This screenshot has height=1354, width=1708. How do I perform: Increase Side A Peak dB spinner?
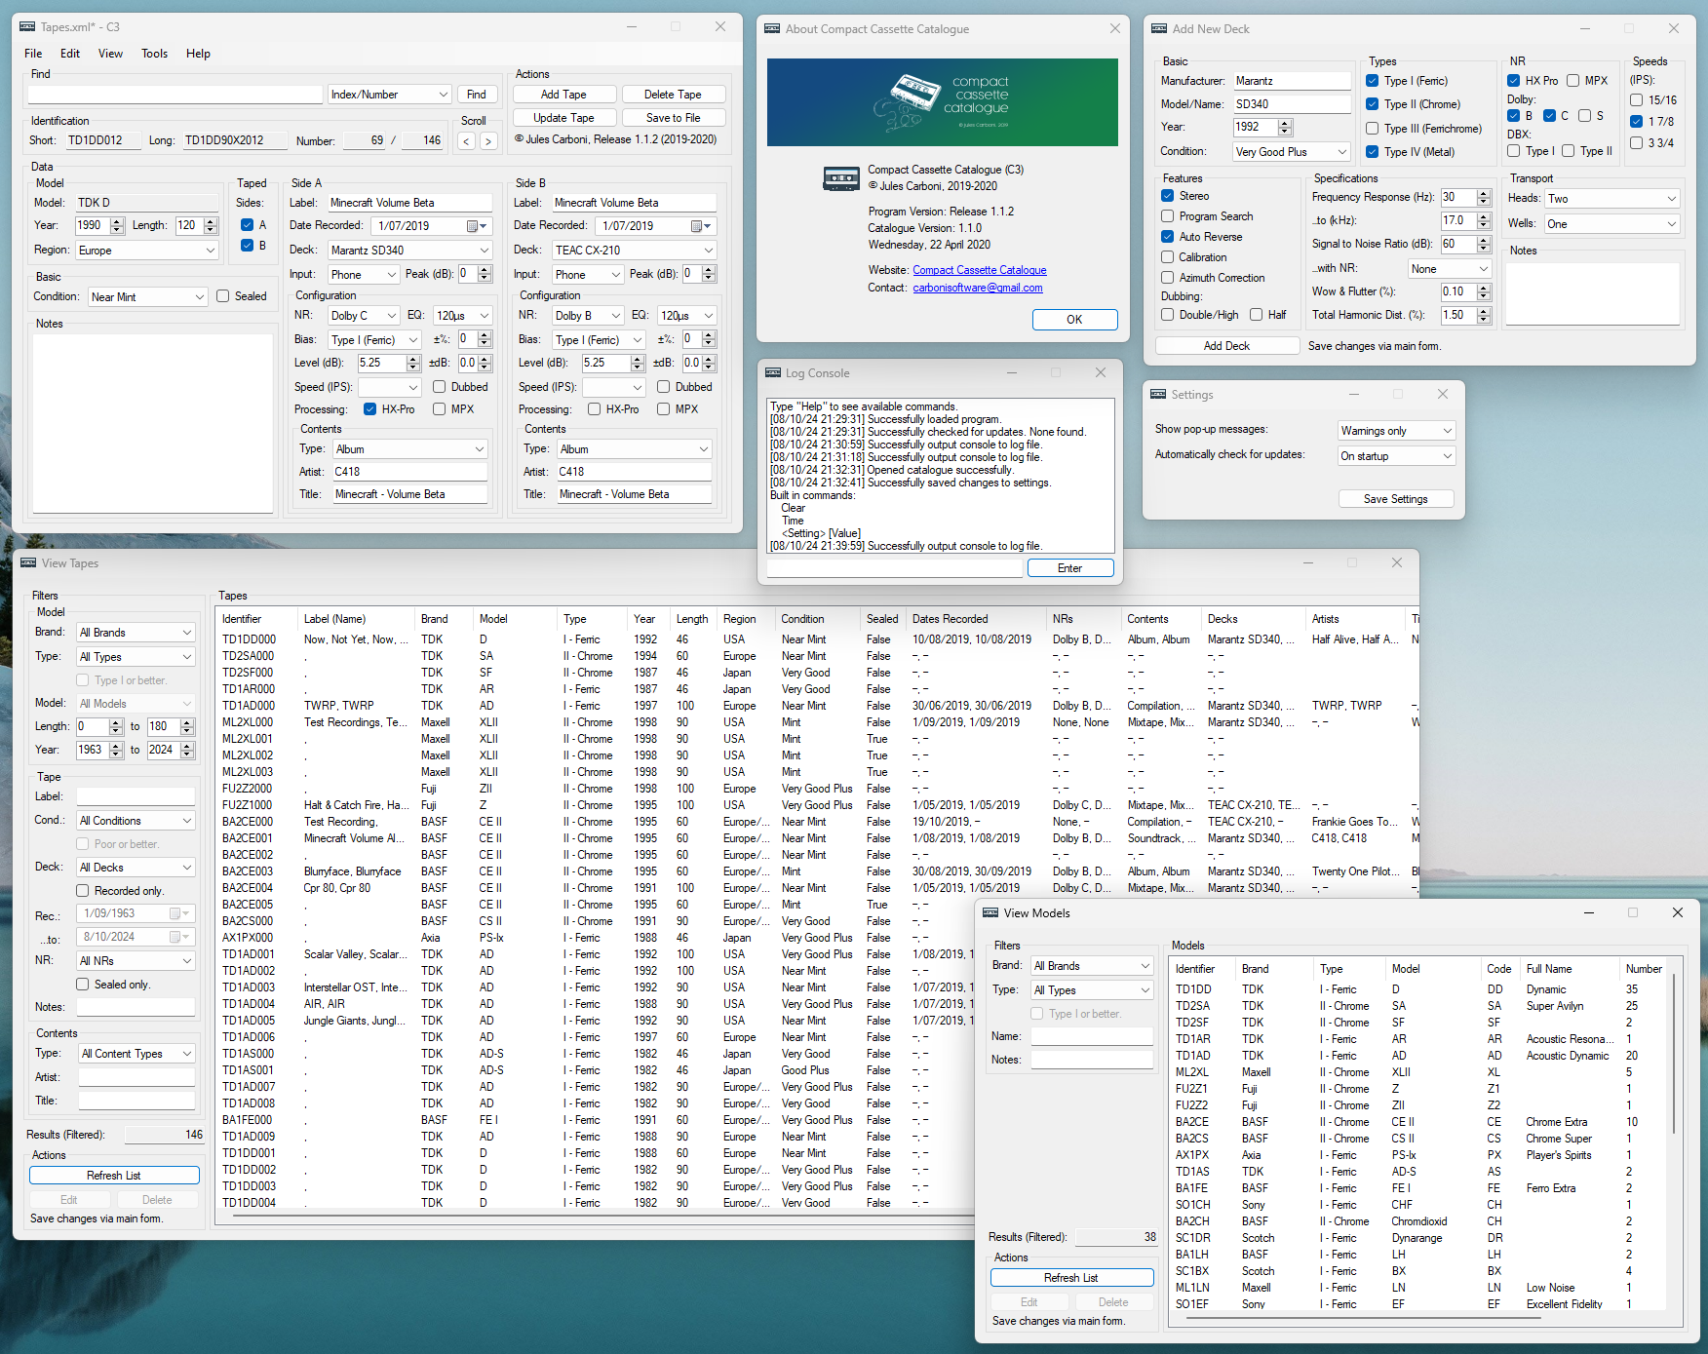click(x=485, y=270)
